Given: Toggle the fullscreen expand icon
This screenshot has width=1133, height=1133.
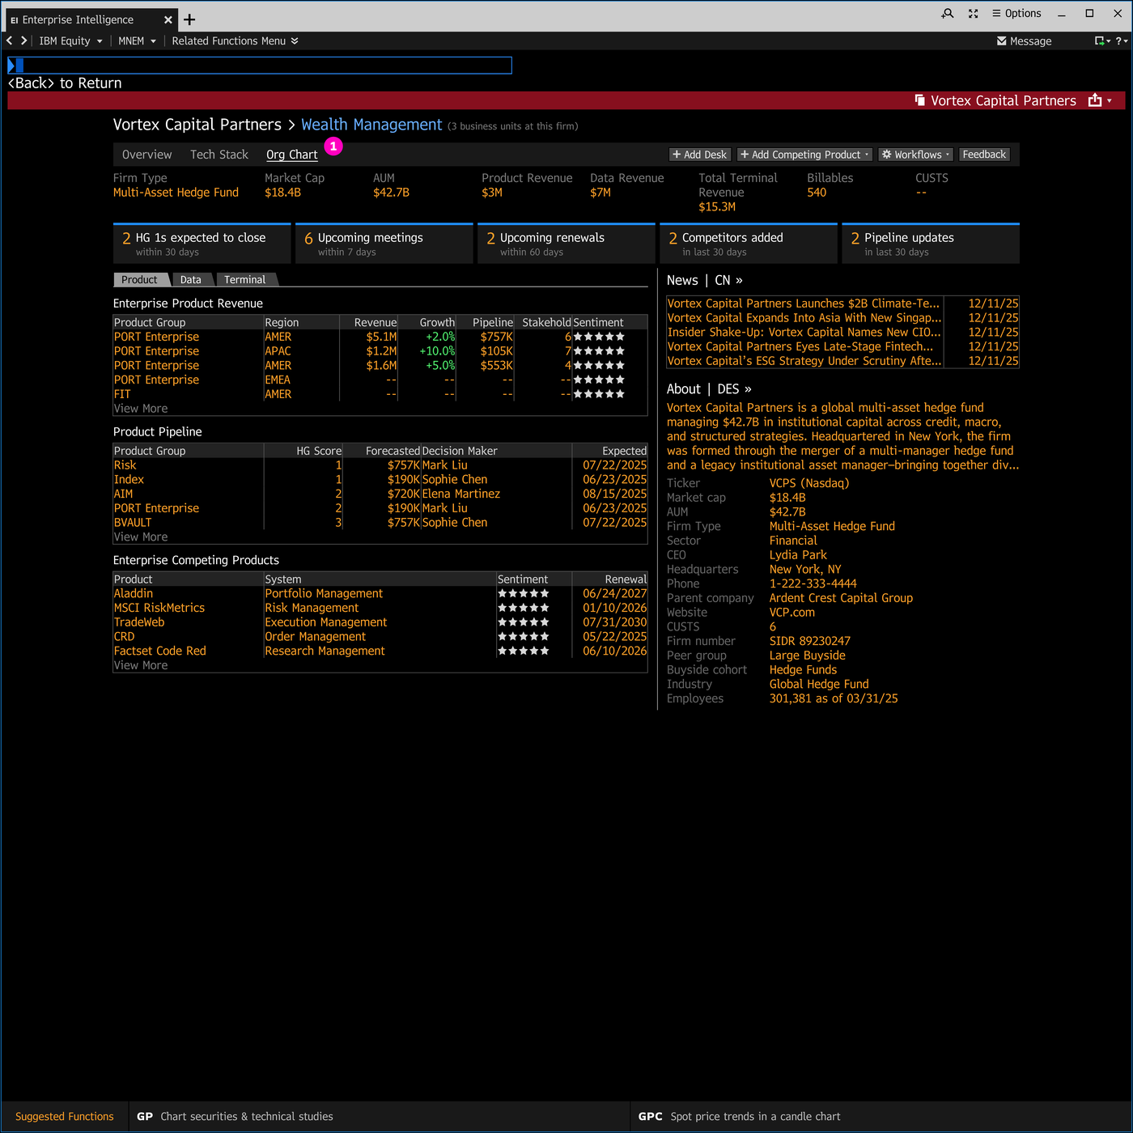Looking at the screenshot, I should [973, 14].
